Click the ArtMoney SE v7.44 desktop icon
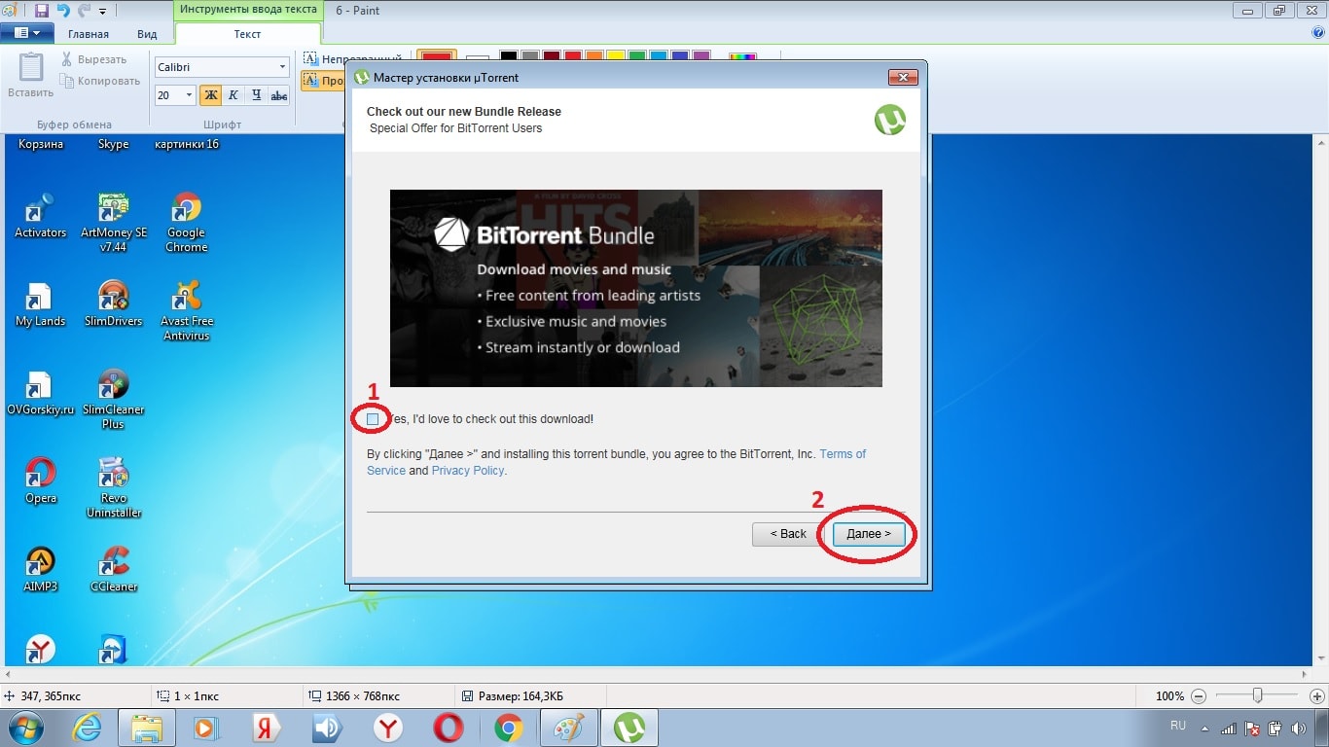Viewport: 1329px width, 747px height. tap(114, 223)
